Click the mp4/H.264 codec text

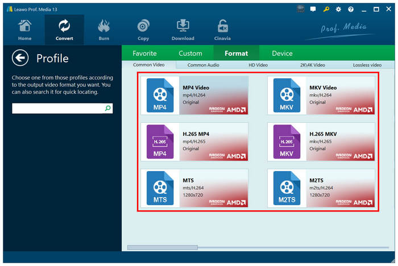point(194,95)
